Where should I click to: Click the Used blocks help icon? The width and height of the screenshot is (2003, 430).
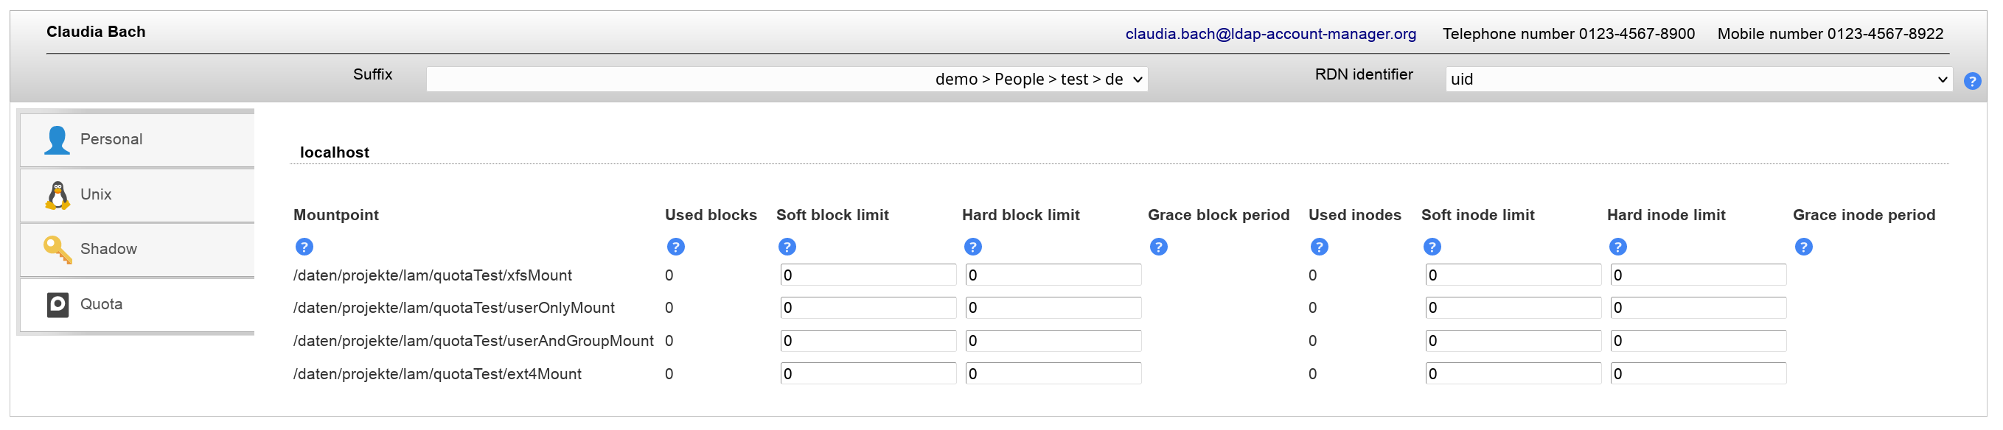pyautogui.click(x=677, y=247)
